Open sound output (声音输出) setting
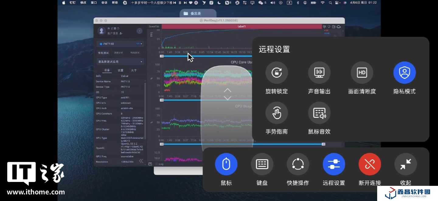The height and width of the screenshot is (201, 438). 319,73
